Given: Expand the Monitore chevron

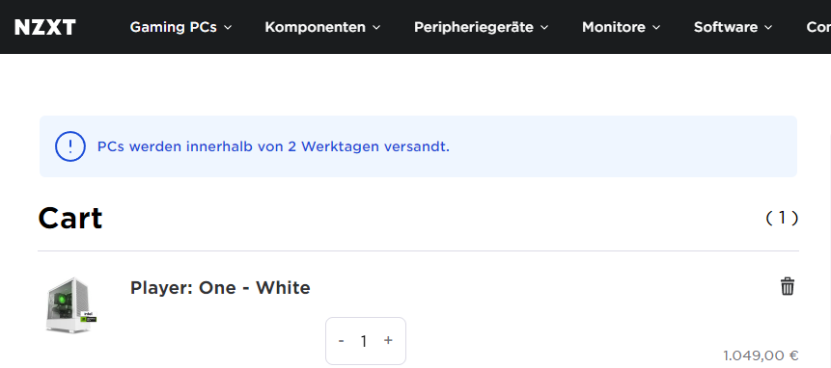Looking at the screenshot, I should pos(656,28).
